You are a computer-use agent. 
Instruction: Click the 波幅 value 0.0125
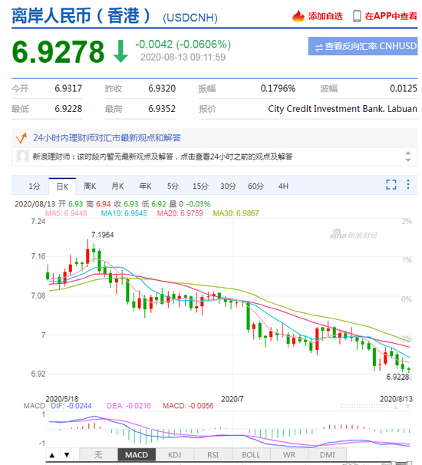[x=404, y=88]
